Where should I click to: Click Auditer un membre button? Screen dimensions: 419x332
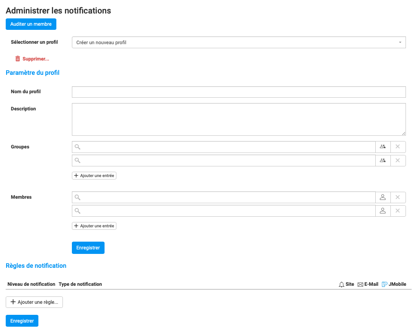click(31, 24)
